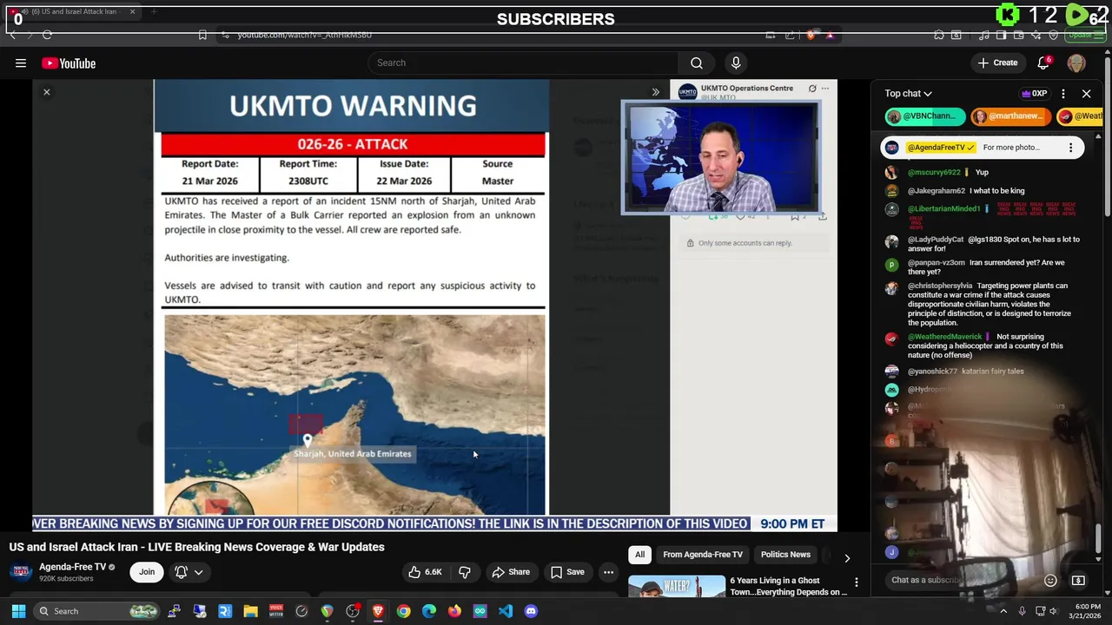Screen dimensions: 1112x625
Task: Open notification bell preferences dropdown
Action: tap(189, 572)
